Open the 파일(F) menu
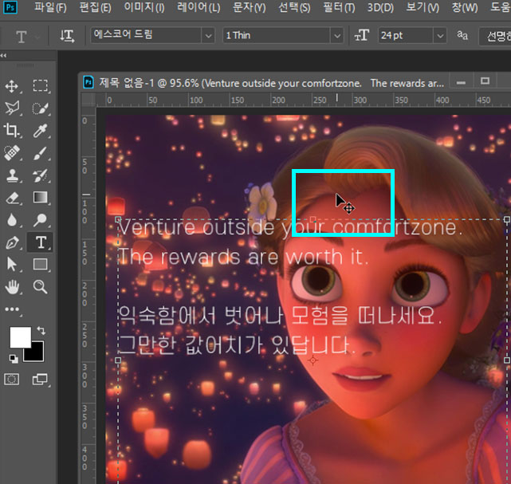This screenshot has height=484, width=511. coord(50,7)
